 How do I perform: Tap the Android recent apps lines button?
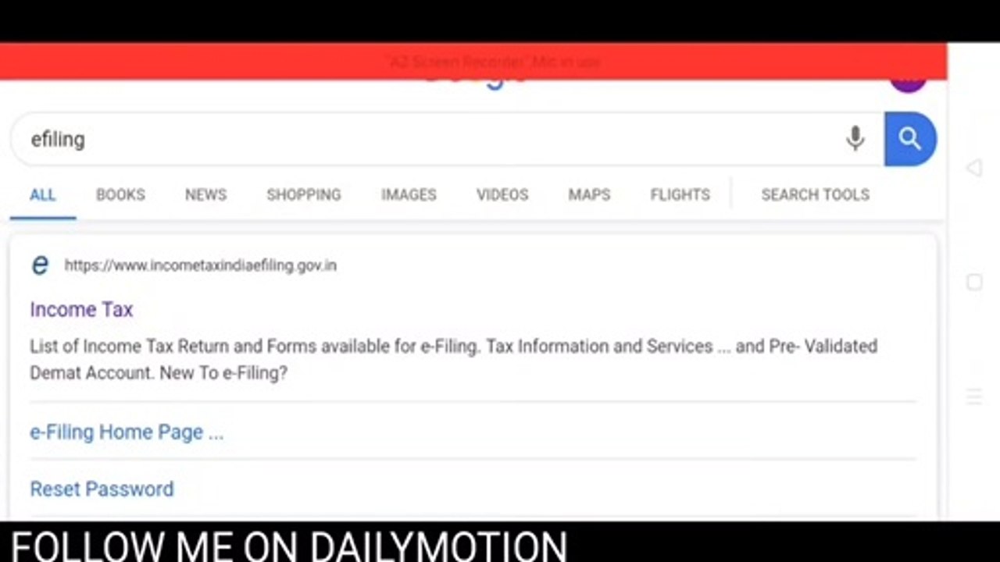point(974,397)
